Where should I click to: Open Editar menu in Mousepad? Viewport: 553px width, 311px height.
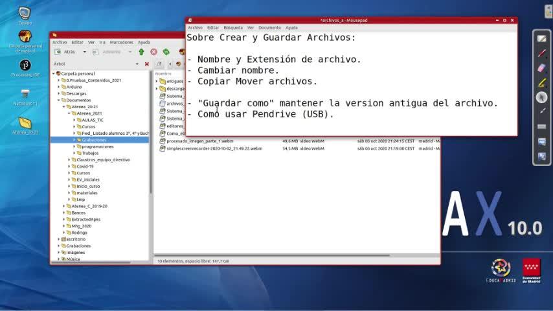click(x=213, y=27)
